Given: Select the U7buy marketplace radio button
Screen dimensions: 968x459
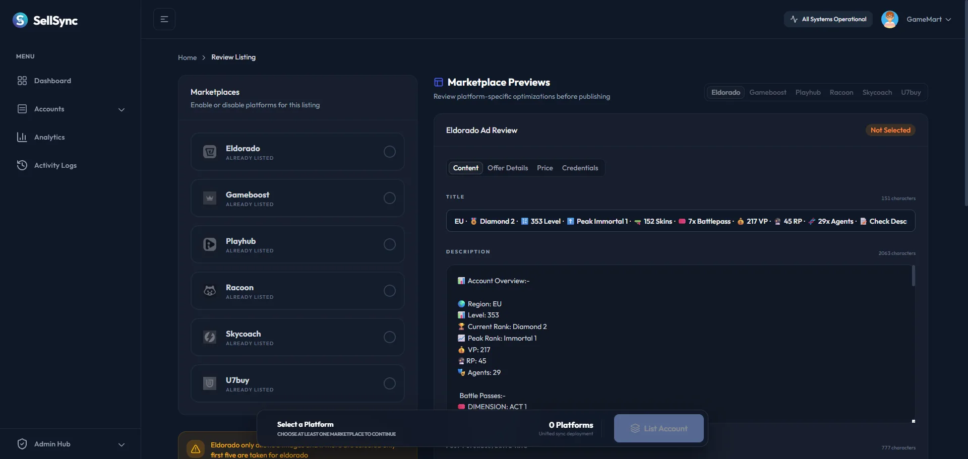Looking at the screenshot, I should [x=390, y=383].
